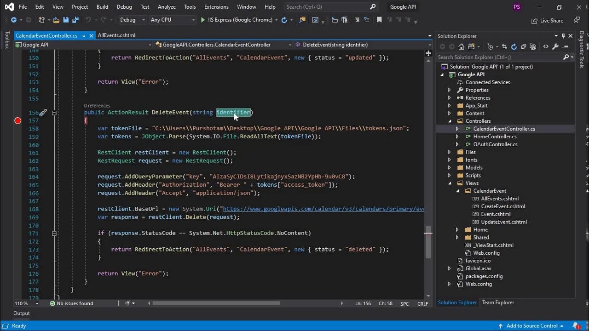This screenshot has width=589, height=331.
Task: Collapse the Controllers folder in Solution Explorer
Action: pyautogui.click(x=450, y=121)
